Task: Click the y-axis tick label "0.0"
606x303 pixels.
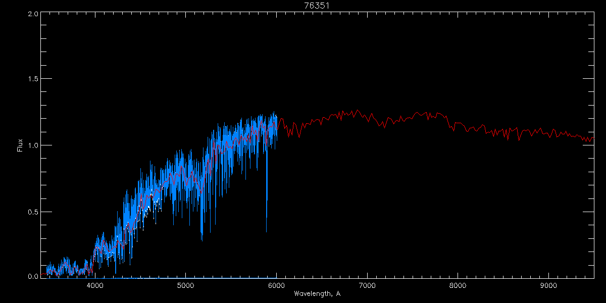Action: tap(33, 276)
